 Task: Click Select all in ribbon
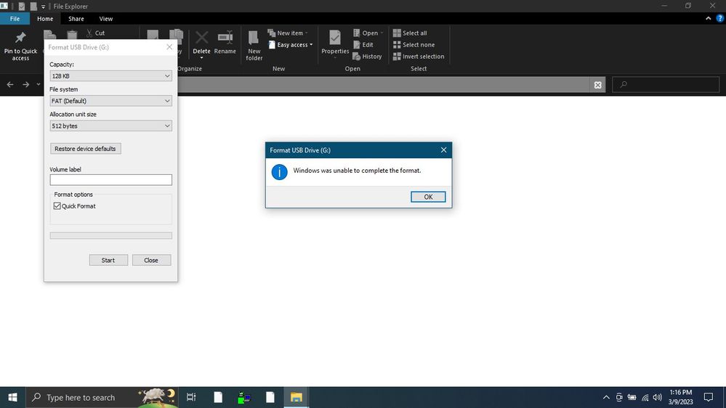[x=410, y=33]
